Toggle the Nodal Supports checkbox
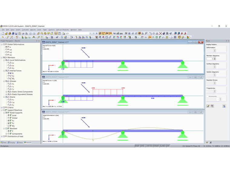 (x=6, y=113)
